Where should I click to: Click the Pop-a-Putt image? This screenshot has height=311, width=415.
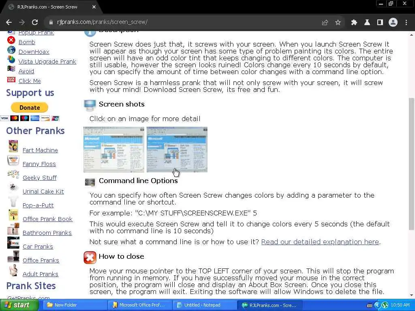point(13,201)
